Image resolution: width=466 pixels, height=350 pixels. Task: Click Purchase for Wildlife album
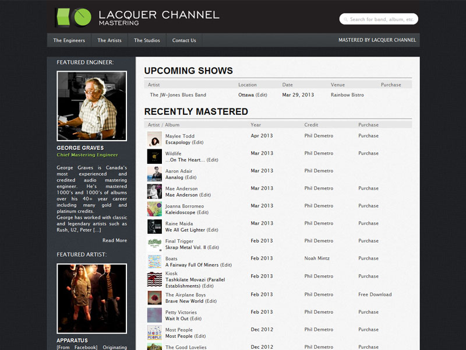(369, 153)
